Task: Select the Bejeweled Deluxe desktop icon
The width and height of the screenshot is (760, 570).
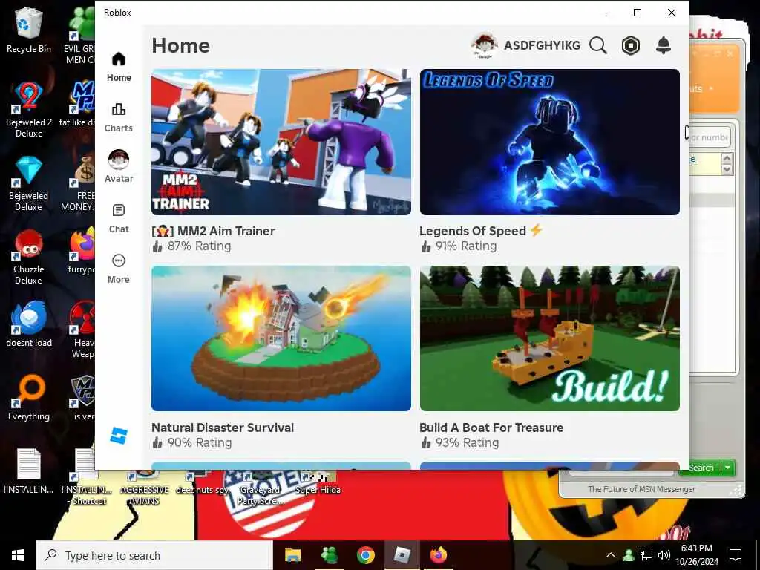Action: [x=29, y=184]
